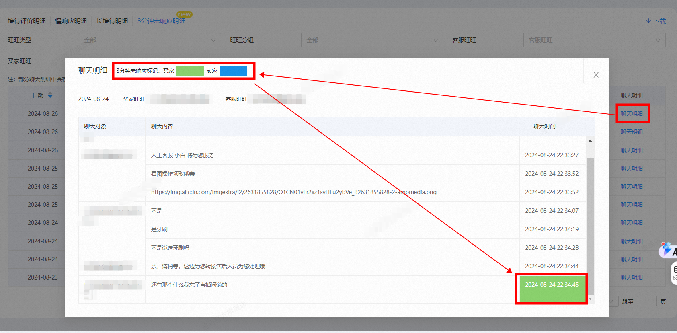
Task: Click the blue 卖家 legend swatch
Action: pyautogui.click(x=234, y=71)
